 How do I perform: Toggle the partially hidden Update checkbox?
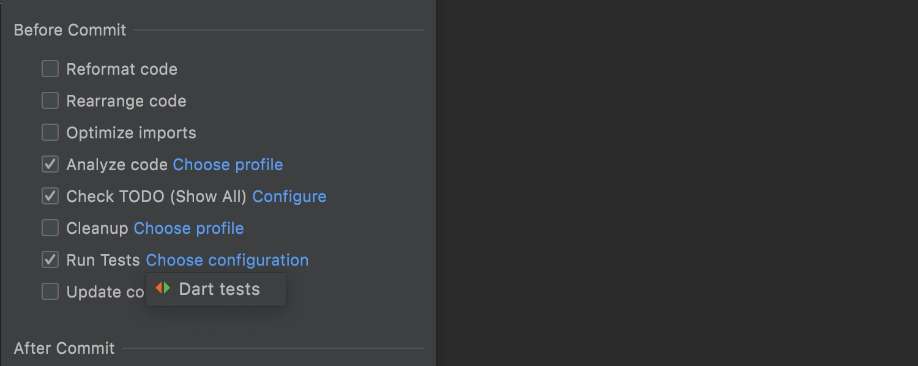(50, 291)
